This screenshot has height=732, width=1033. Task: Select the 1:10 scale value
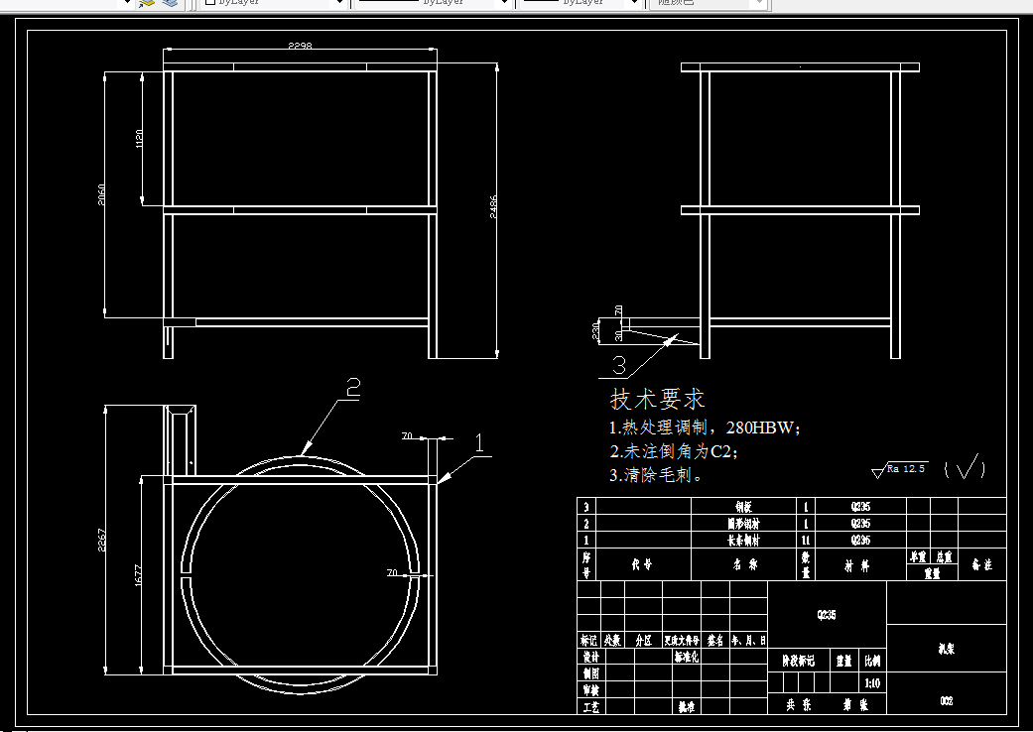(x=872, y=683)
